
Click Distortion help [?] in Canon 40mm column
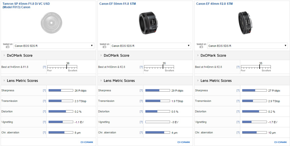click(238, 112)
